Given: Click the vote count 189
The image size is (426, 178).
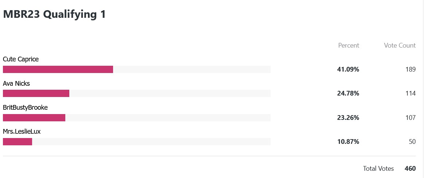Looking at the screenshot, I should point(411,69).
